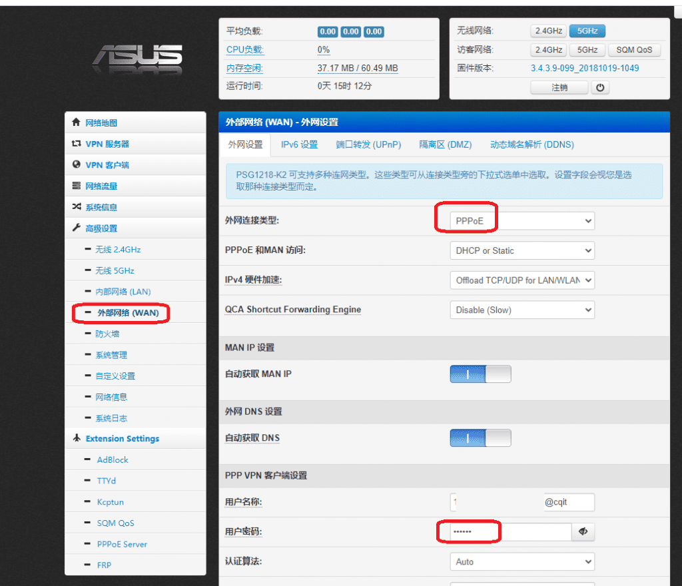Open the firmware version 3.4.3.9-099 link
Screen dimensions: 682x586
[585, 68]
